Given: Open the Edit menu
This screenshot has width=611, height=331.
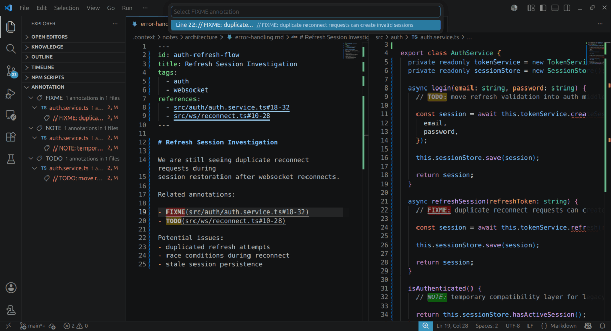Looking at the screenshot, I should [42, 8].
